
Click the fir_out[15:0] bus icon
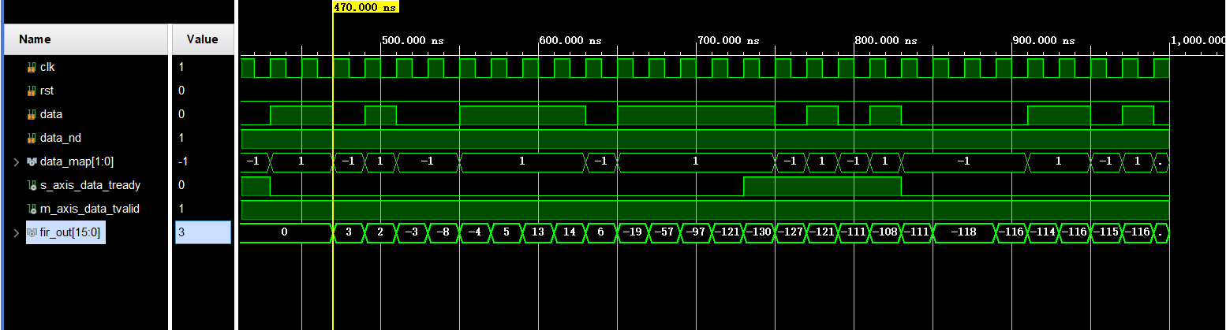(32, 232)
